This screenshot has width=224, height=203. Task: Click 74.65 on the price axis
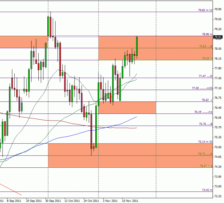click(x=218, y=157)
